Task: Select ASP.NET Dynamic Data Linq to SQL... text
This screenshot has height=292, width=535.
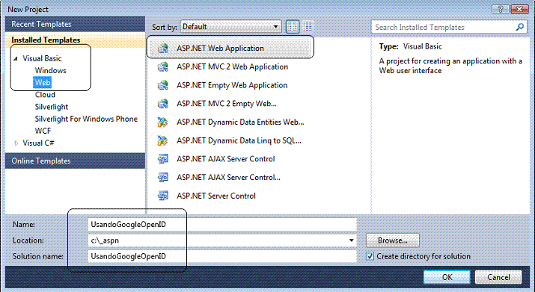Action: click(239, 140)
